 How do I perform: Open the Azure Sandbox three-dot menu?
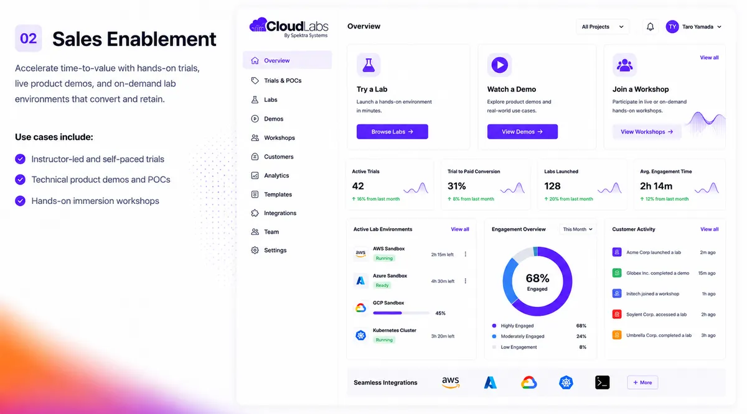[x=465, y=281]
